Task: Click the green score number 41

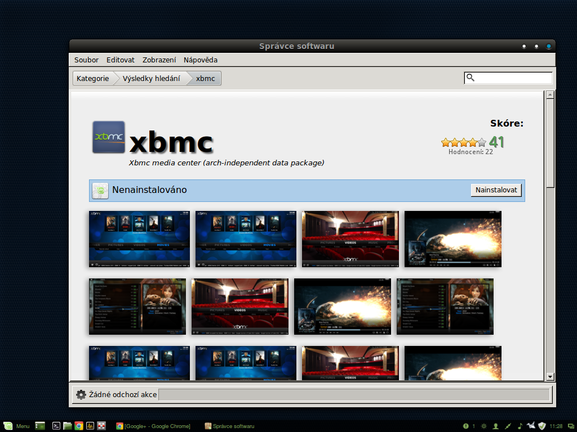Action: (496, 142)
